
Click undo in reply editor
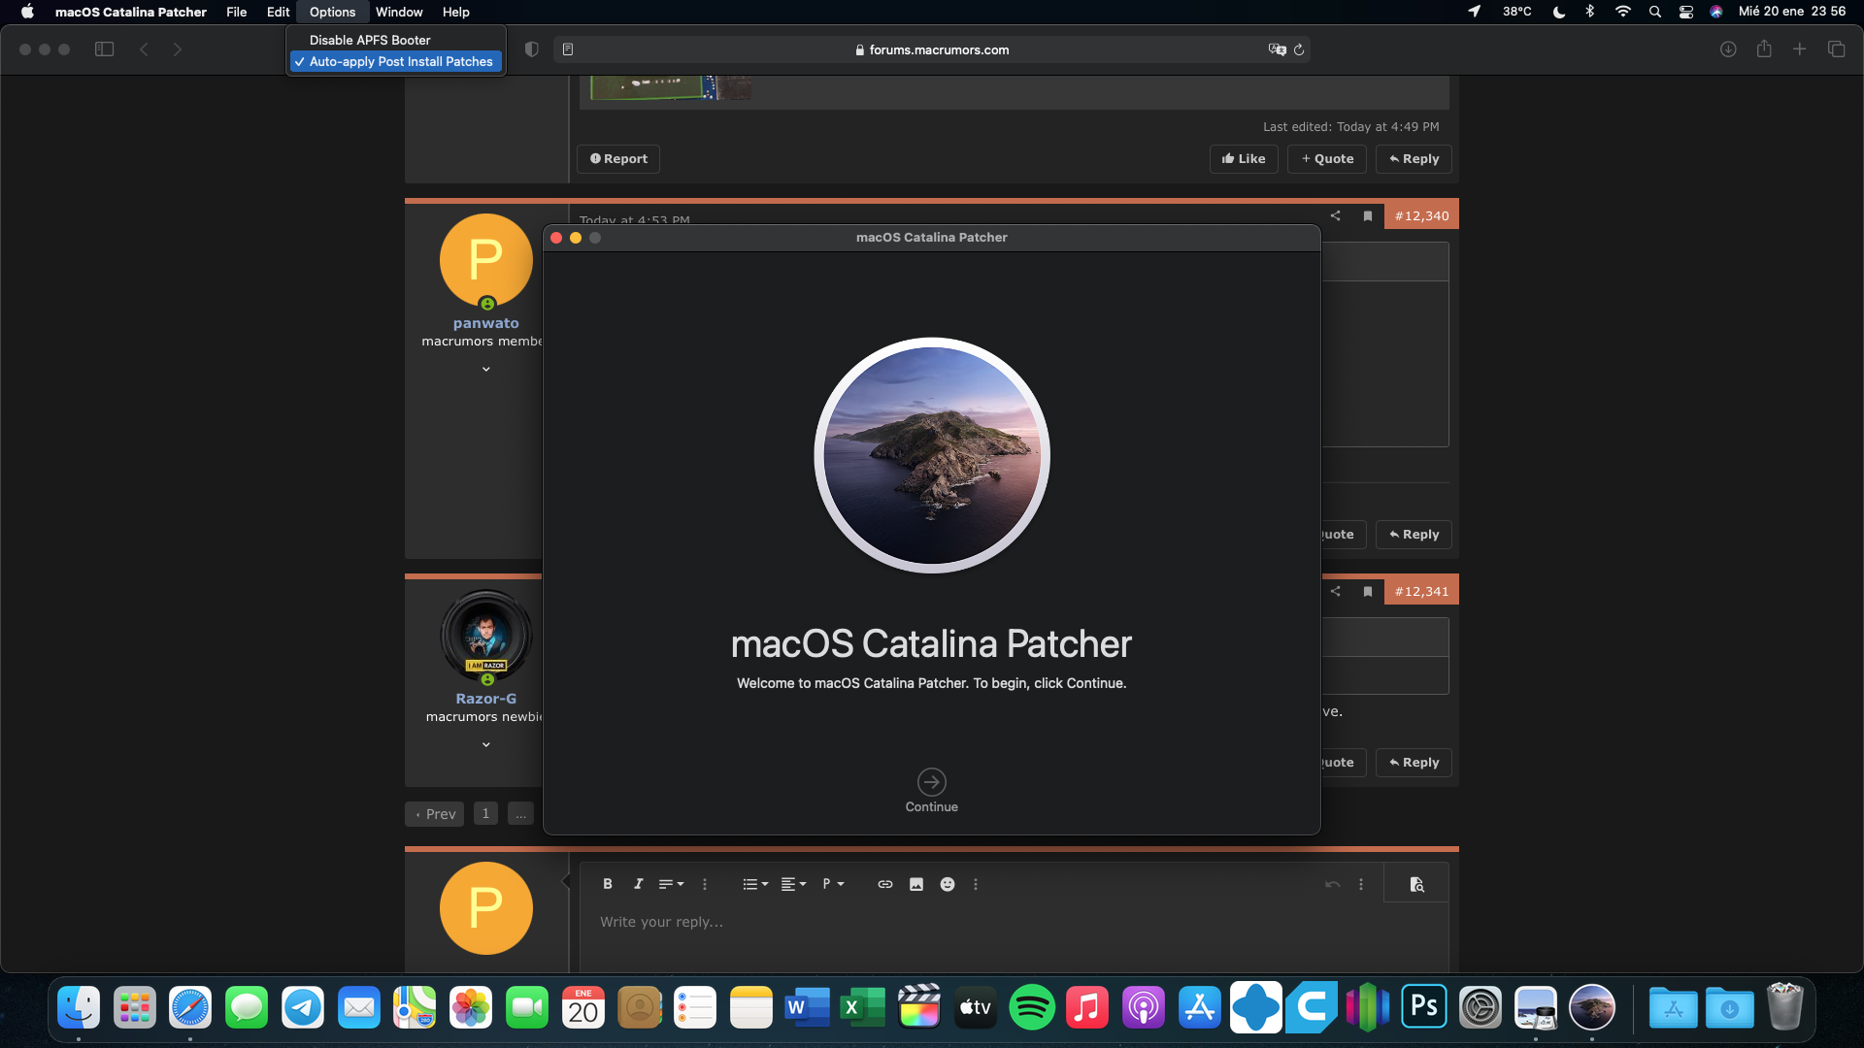[1332, 884]
